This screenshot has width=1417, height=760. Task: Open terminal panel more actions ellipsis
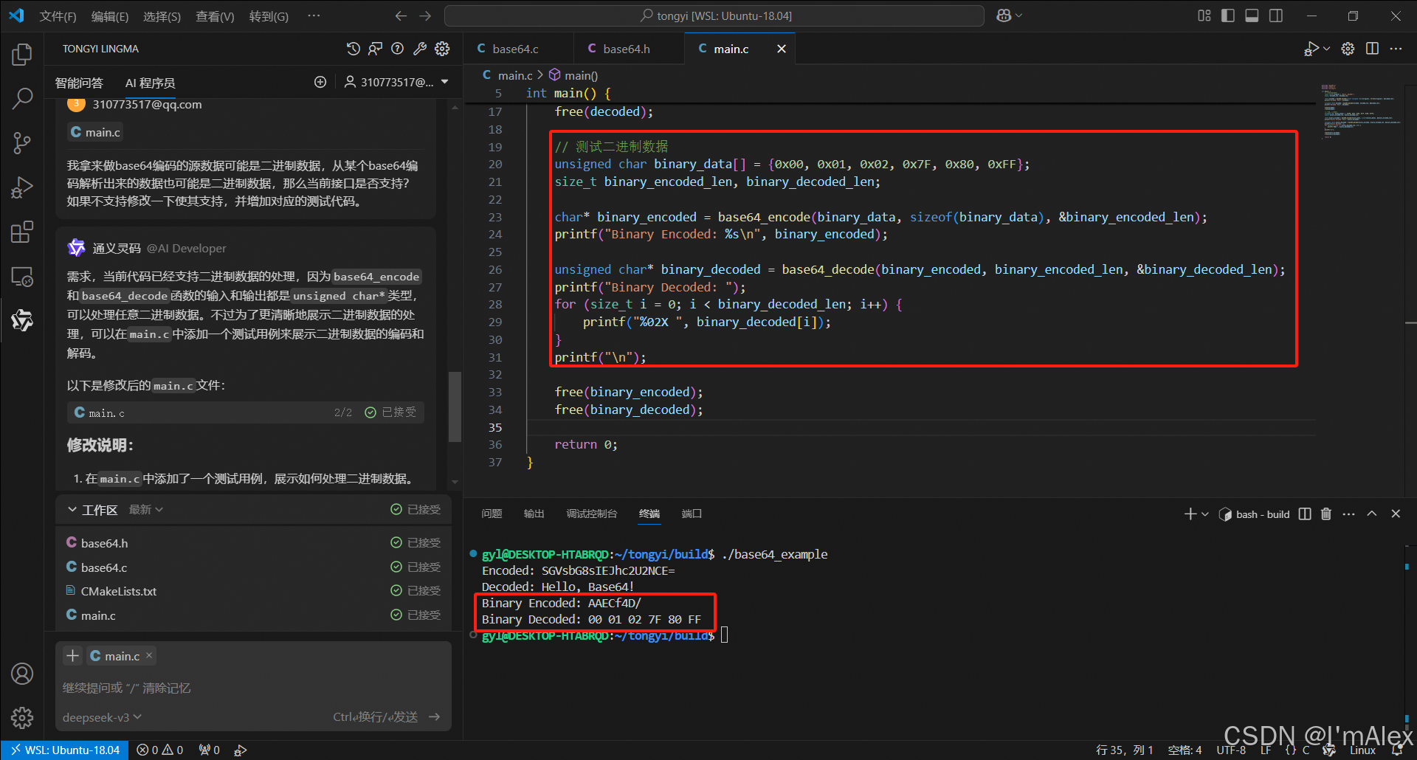click(x=1349, y=514)
